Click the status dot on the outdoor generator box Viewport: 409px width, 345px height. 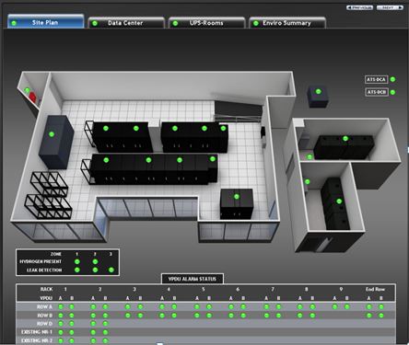tap(319, 91)
